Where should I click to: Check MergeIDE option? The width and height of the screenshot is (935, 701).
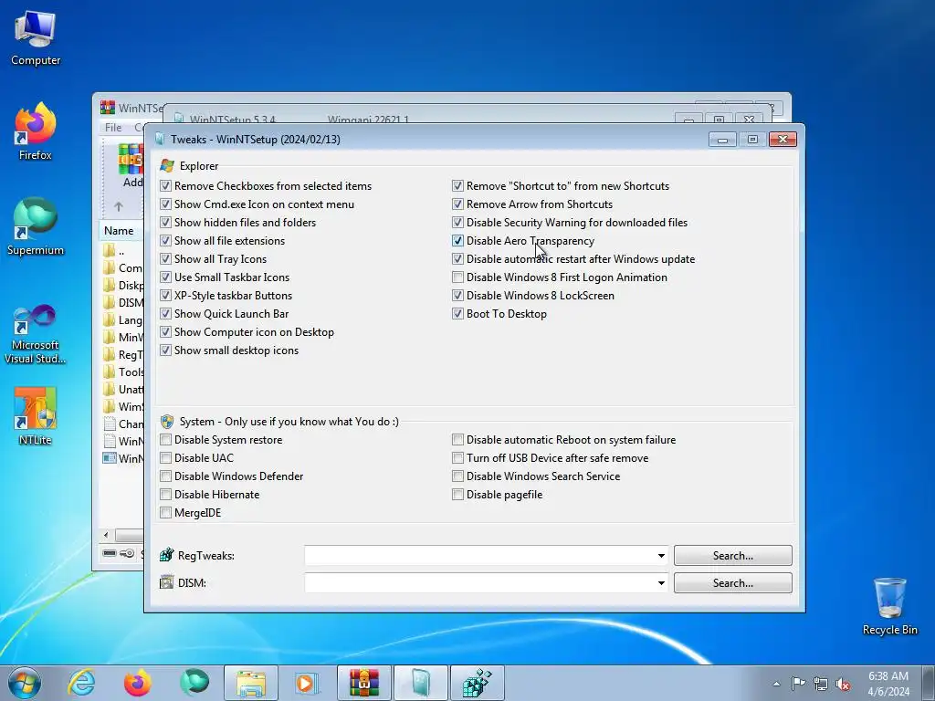tap(166, 513)
